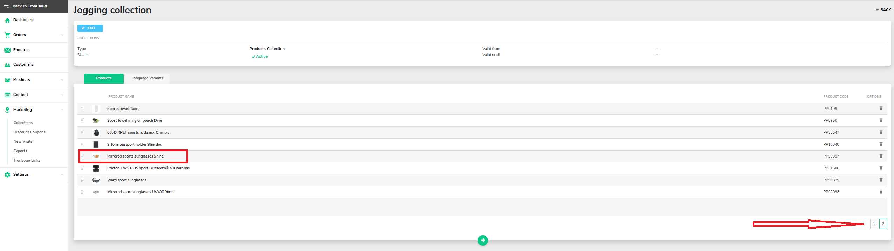Click the Active state label
This screenshot has width=894, height=251.
(x=259, y=57)
